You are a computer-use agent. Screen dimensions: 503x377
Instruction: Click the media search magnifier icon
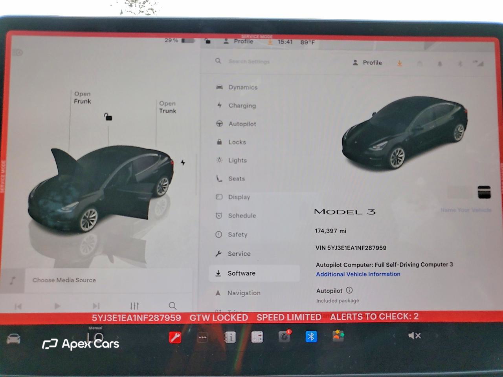[173, 306]
